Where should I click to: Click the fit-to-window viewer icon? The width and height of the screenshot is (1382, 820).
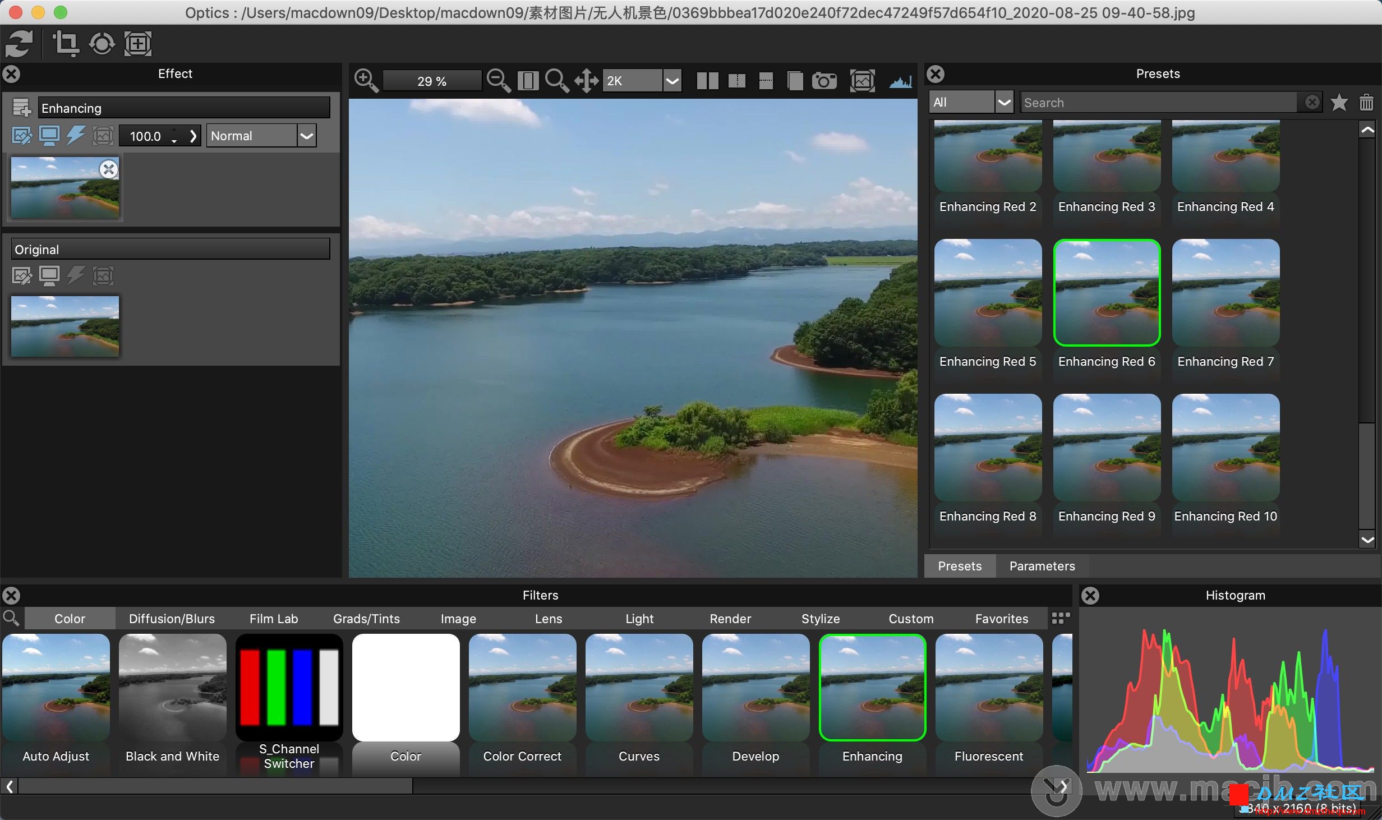[528, 81]
